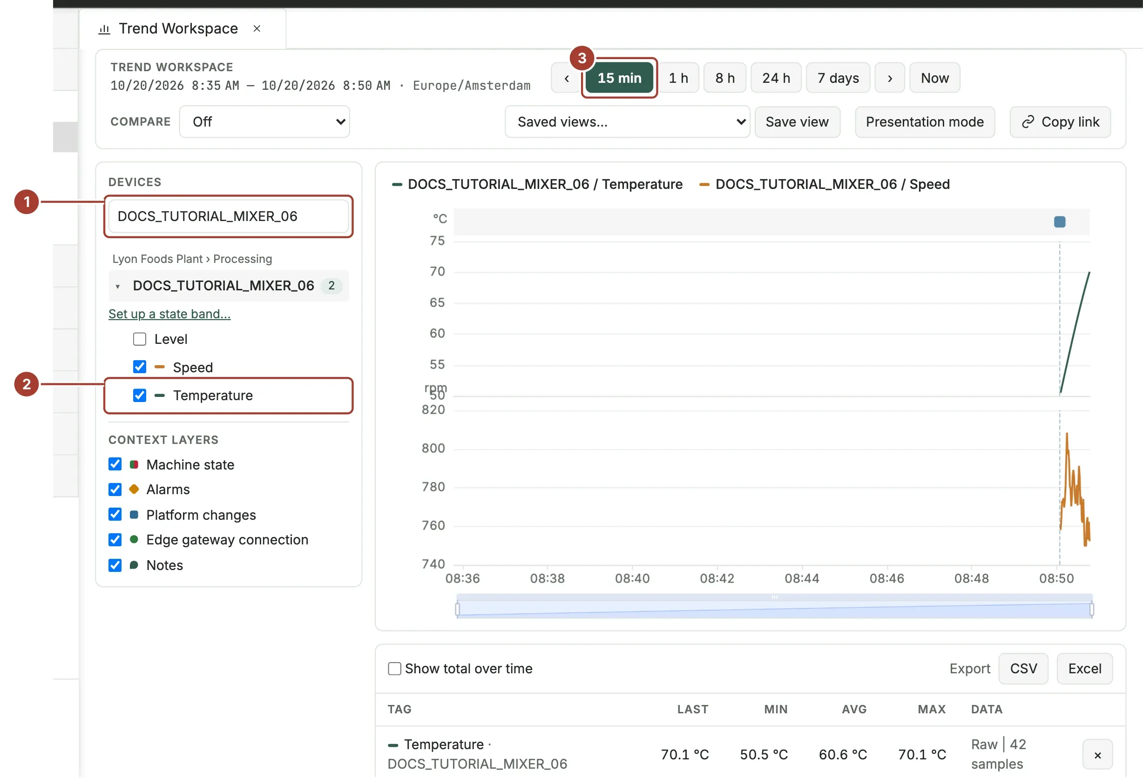Viewport: 1143px width, 778px height.
Task: Enable Show total over time
Action: coord(394,668)
